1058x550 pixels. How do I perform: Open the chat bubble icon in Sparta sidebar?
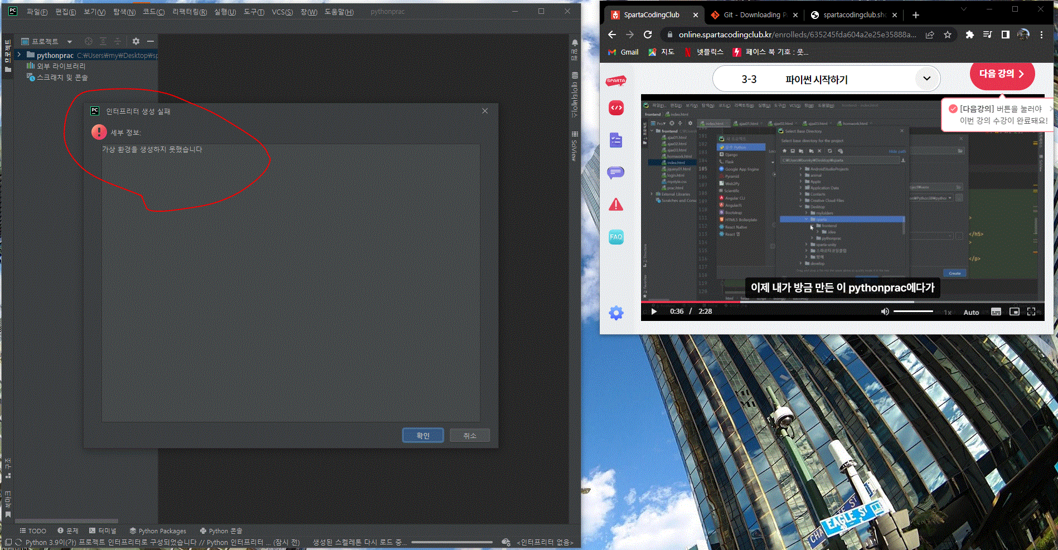point(616,173)
